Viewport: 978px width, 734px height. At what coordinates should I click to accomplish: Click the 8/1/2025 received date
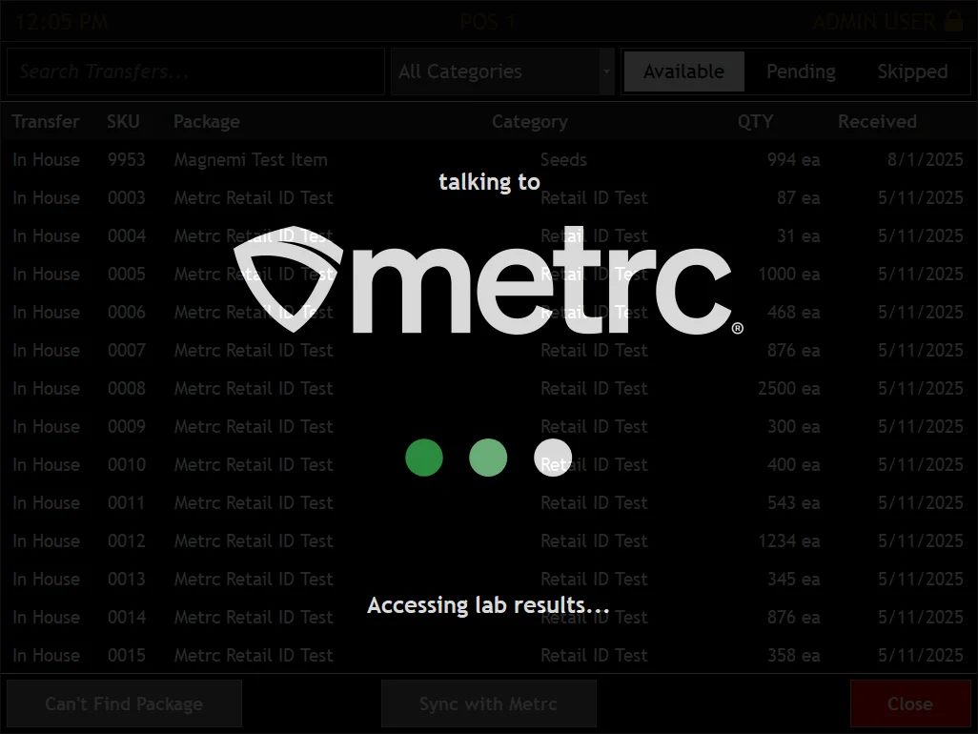(x=926, y=159)
